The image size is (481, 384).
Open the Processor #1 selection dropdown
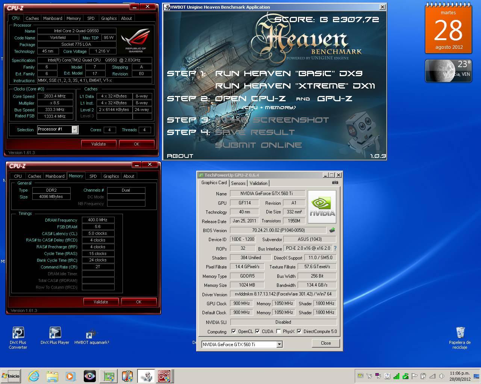point(57,129)
